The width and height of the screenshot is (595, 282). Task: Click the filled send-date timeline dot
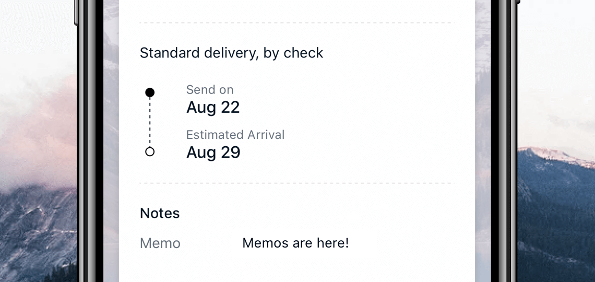tap(150, 92)
